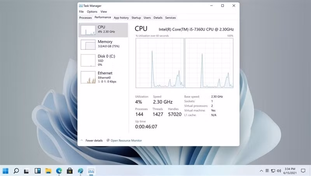
Task: Click the Sockets label
Action: (189, 101)
